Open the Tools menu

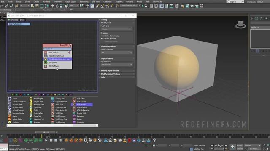coord(10,2)
